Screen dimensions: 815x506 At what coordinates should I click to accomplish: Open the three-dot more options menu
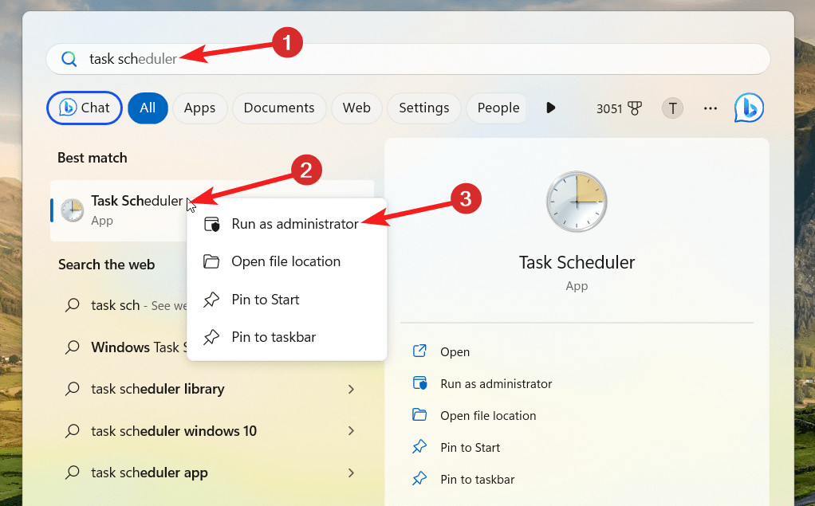[x=711, y=108]
